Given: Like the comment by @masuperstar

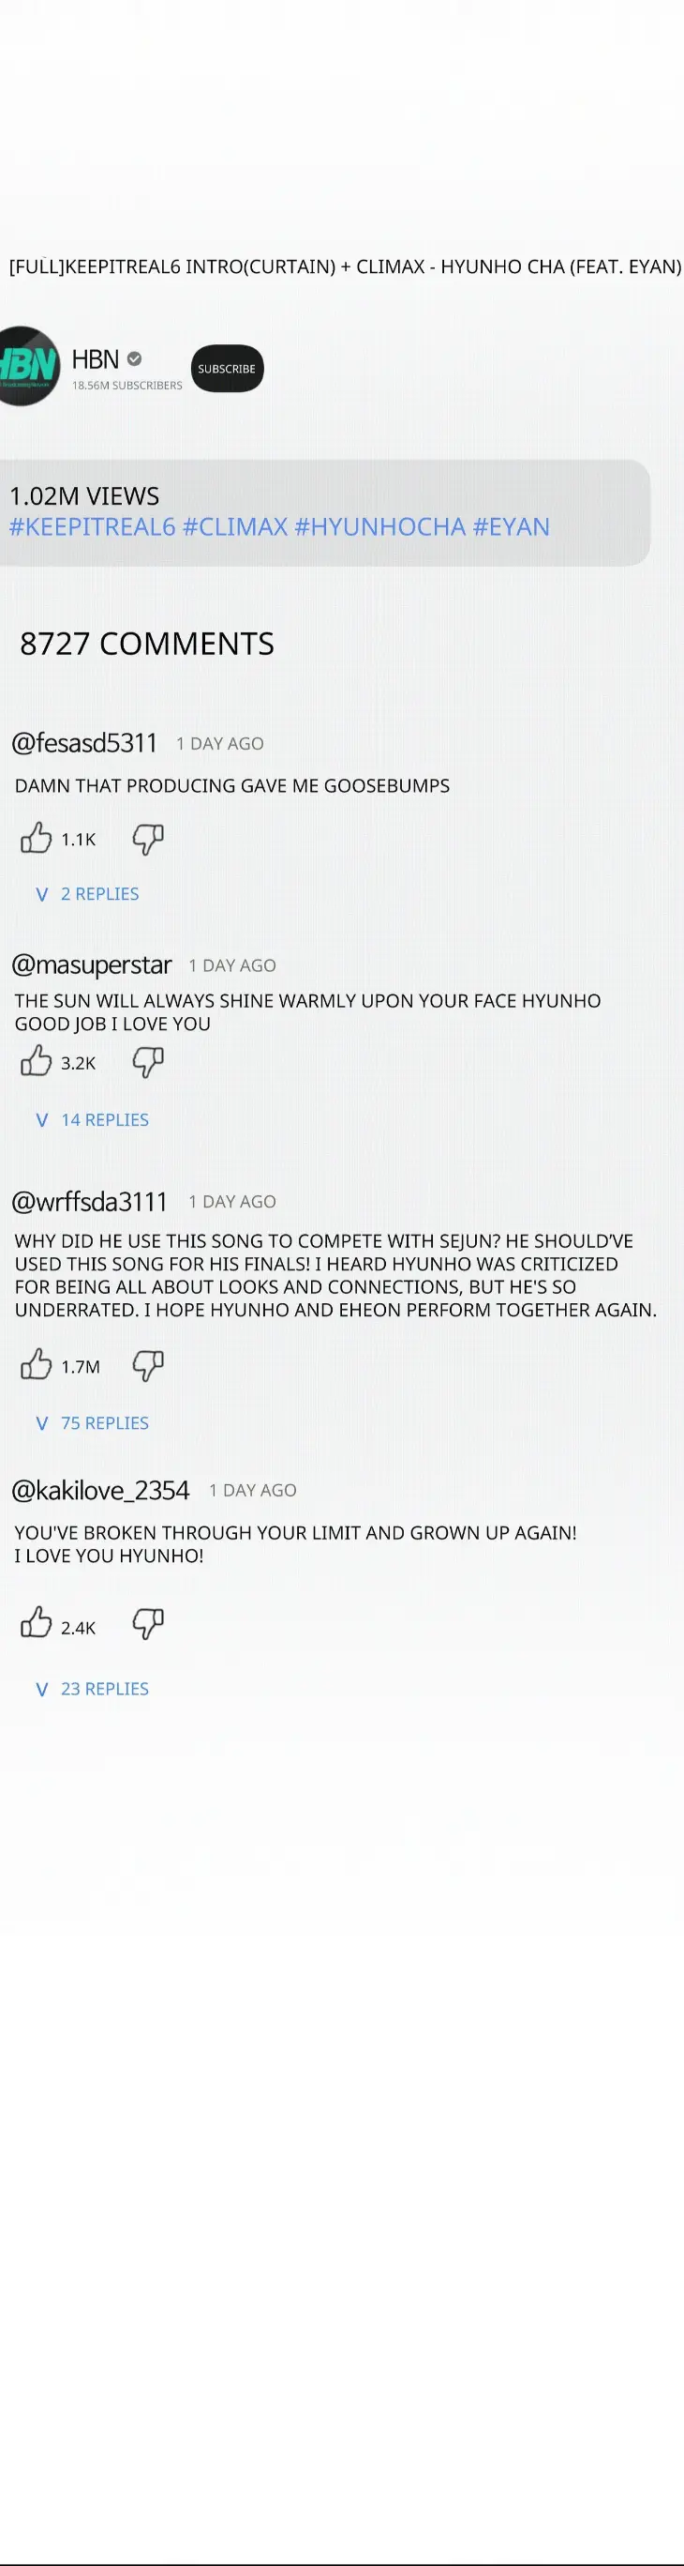Looking at the screenshot, I should coord(36,1061).
